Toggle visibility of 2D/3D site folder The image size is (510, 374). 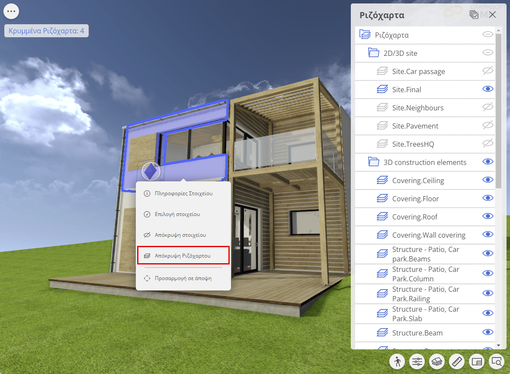point(488,52)
